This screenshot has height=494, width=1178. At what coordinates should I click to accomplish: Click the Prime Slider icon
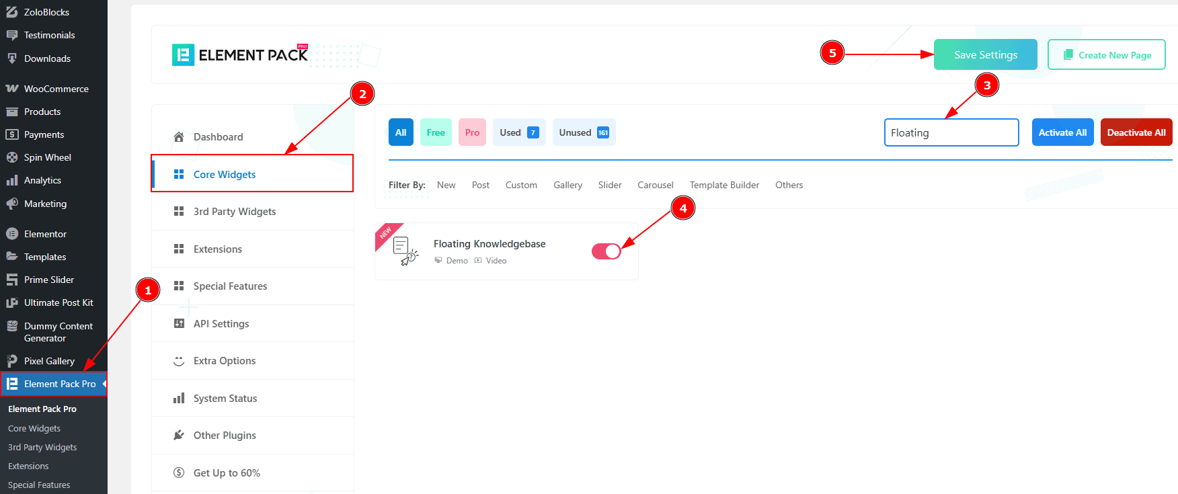pyautogui.click(x=12, y=280)
